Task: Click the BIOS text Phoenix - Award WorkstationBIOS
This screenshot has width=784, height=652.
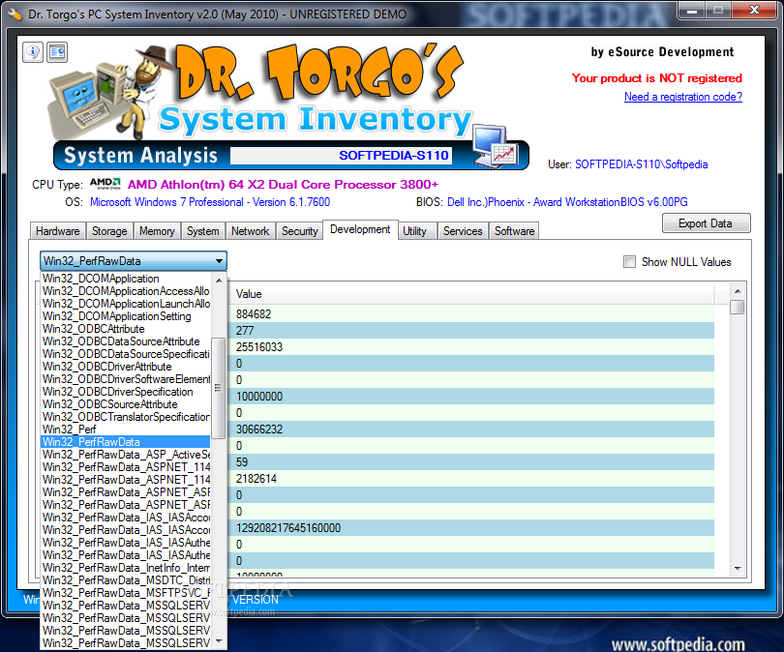Action: pos(566,202)
